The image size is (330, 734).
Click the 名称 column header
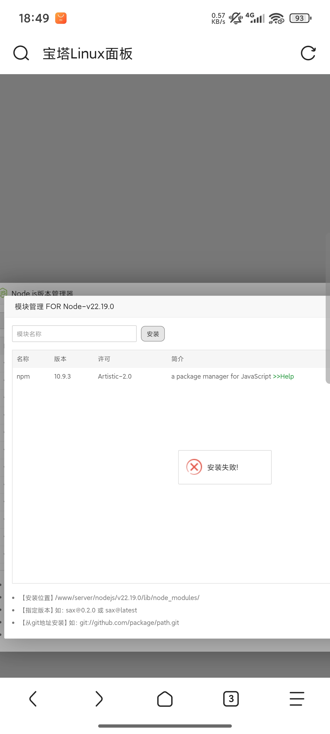pyautogui.click(x=23, y=359)
